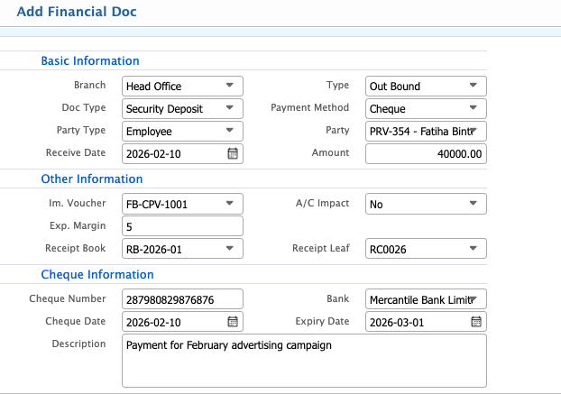Click into the Description text area
561x394 pixels.
[304, 360]
